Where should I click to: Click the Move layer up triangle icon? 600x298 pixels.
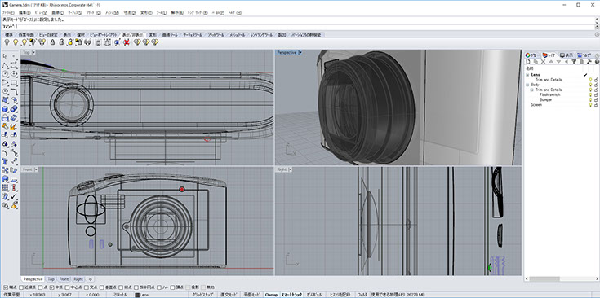(551, 61)
